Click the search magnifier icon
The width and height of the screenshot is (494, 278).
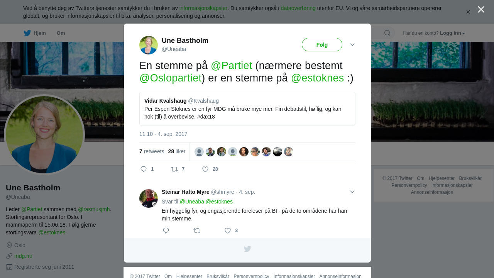pyautogui.click(x=387, y=33)
